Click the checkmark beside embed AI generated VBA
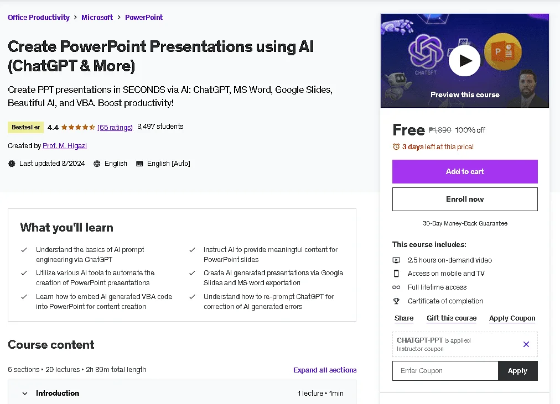Screen dimensions: 560x404 24,297
